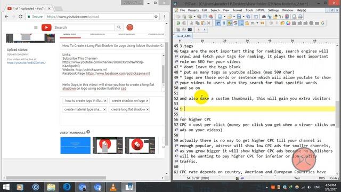Screen dimensions: 341x192
Task: Click the Paste clipboard icon
Action: click(203, 23)
